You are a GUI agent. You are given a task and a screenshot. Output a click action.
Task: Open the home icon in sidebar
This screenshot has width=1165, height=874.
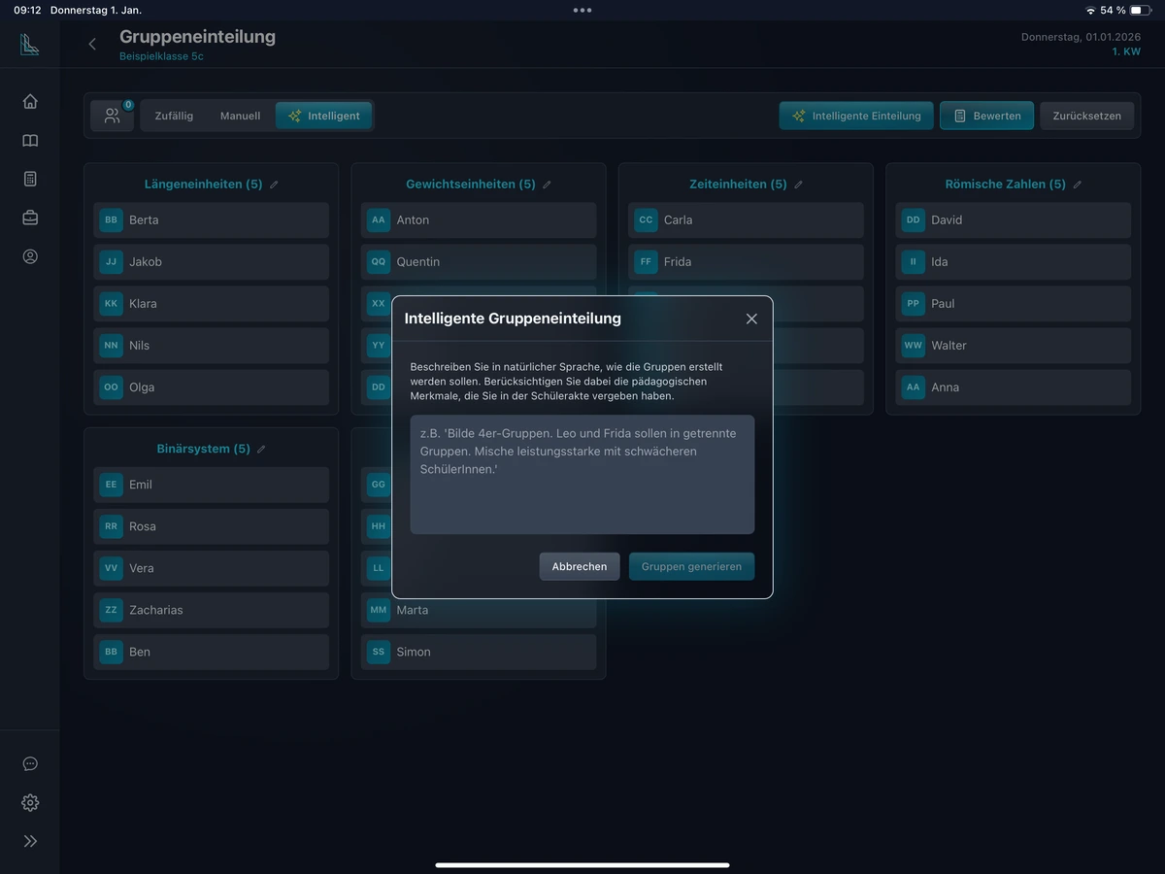point(30,101)
